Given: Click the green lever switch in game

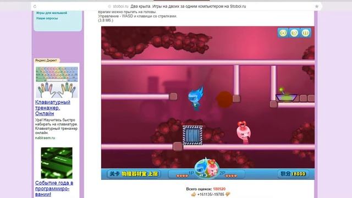Looking at the screenshot, I should tap(286, 95).
